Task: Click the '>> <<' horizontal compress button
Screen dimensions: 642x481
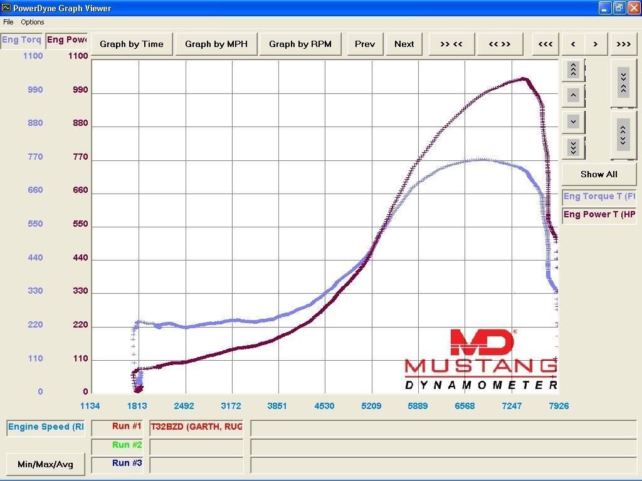Action: [x=451, y=44]
